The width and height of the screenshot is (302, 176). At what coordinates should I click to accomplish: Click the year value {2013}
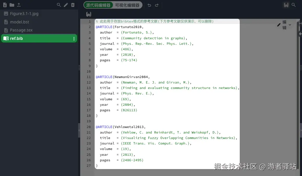click(127, 155)
